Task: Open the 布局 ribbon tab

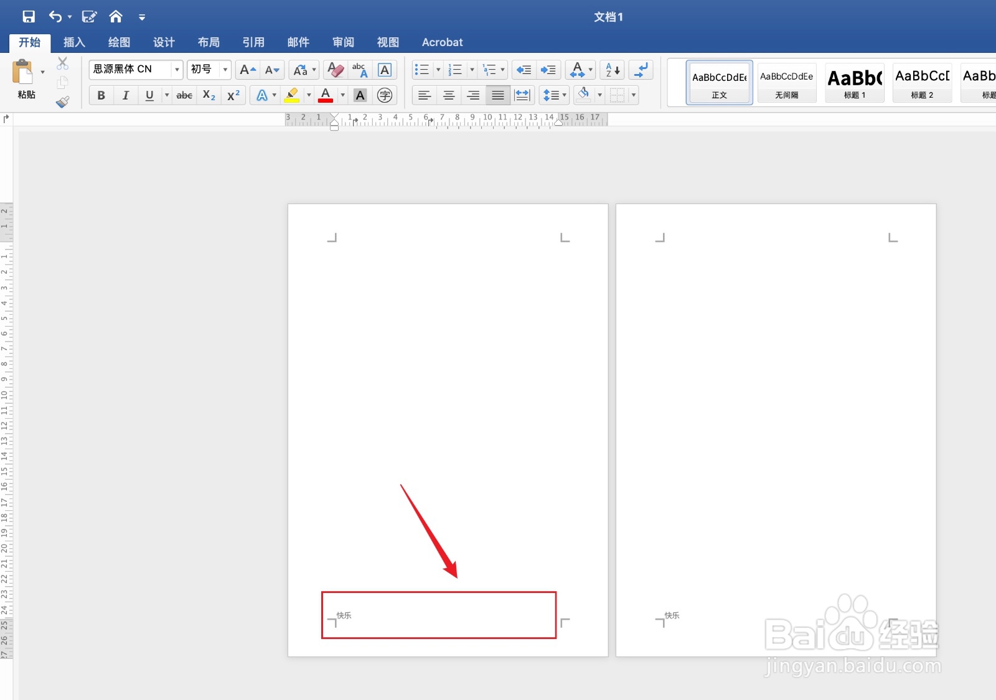Action: 209,42
